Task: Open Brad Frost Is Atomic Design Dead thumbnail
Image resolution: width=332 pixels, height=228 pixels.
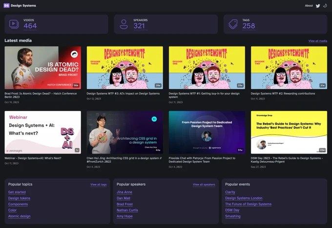Action: (x=43, y=68)
